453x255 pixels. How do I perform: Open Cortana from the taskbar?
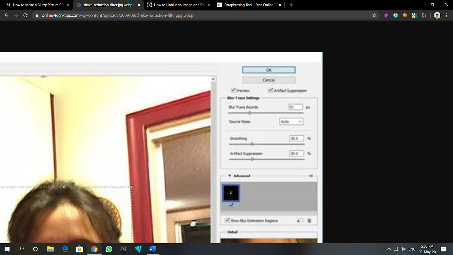coord(35,249)
